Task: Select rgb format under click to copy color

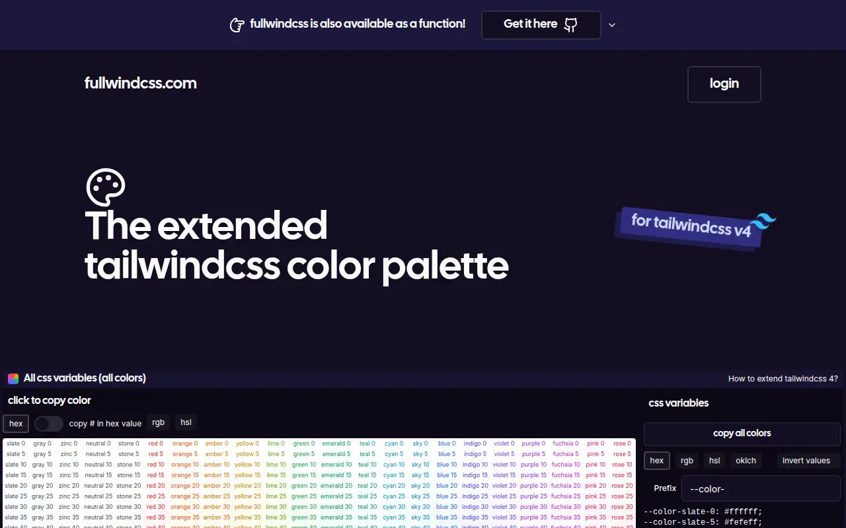Action: 159,423
